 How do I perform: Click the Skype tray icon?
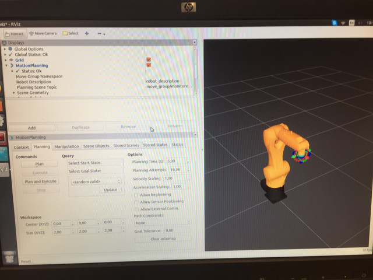click(x=334, y=23)
